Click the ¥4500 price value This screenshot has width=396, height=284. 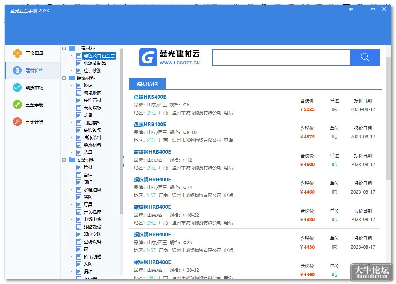[x=307, y=165]
